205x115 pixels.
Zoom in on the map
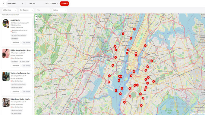point(36,17)
